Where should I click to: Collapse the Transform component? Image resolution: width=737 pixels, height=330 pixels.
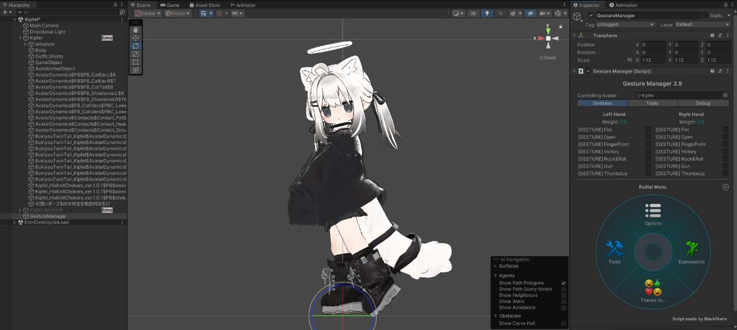click(x=575, y=36)
